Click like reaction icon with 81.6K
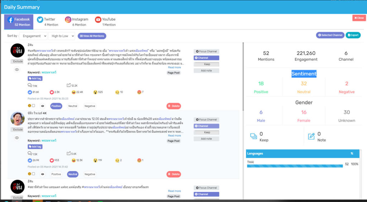Screen dimensions: 367x202 click(x=30, y=92)
